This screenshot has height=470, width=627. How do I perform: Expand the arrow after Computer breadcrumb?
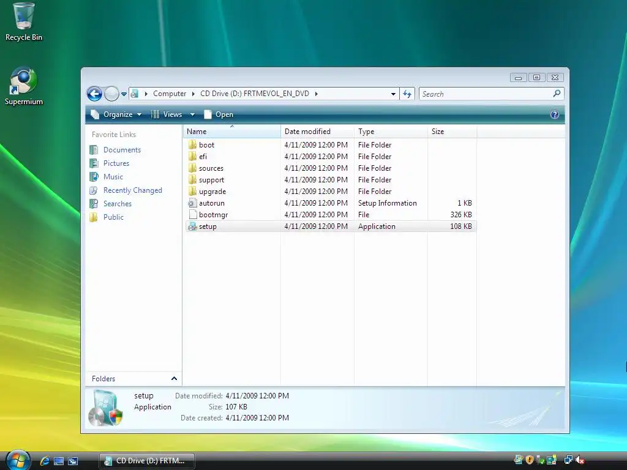pos(193,94)
